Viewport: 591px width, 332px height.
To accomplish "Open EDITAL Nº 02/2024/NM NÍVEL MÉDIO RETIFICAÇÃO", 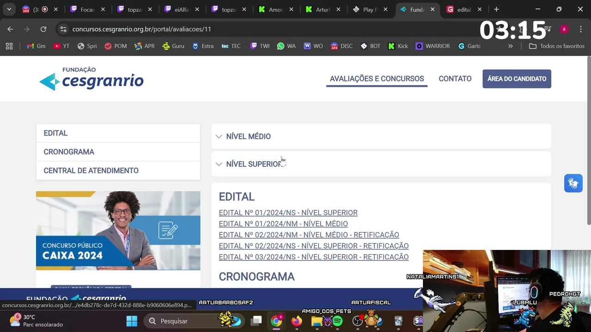I will (x=309, y=235).
